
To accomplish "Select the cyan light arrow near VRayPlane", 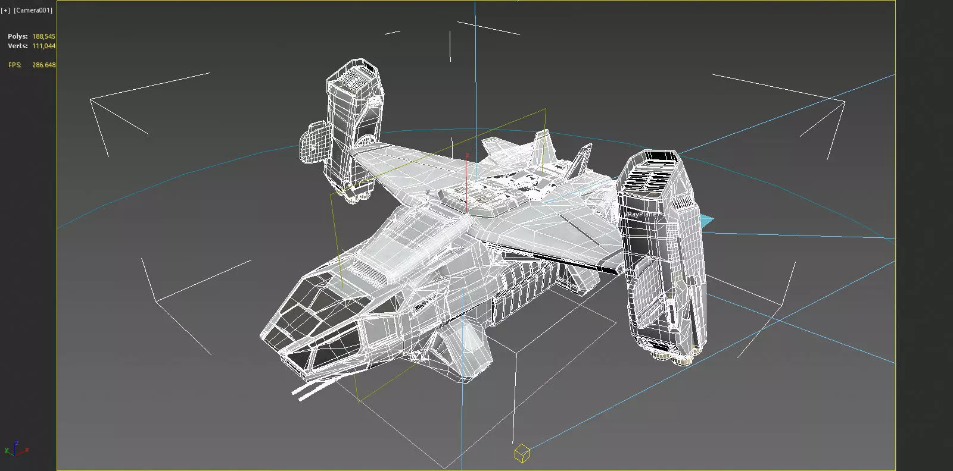I will tap(707, 221).
